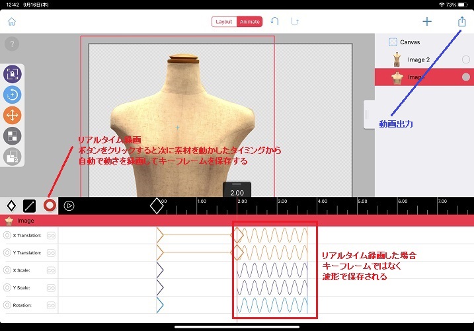Toggle the selected Image layer circle

(x=465, y=77)
